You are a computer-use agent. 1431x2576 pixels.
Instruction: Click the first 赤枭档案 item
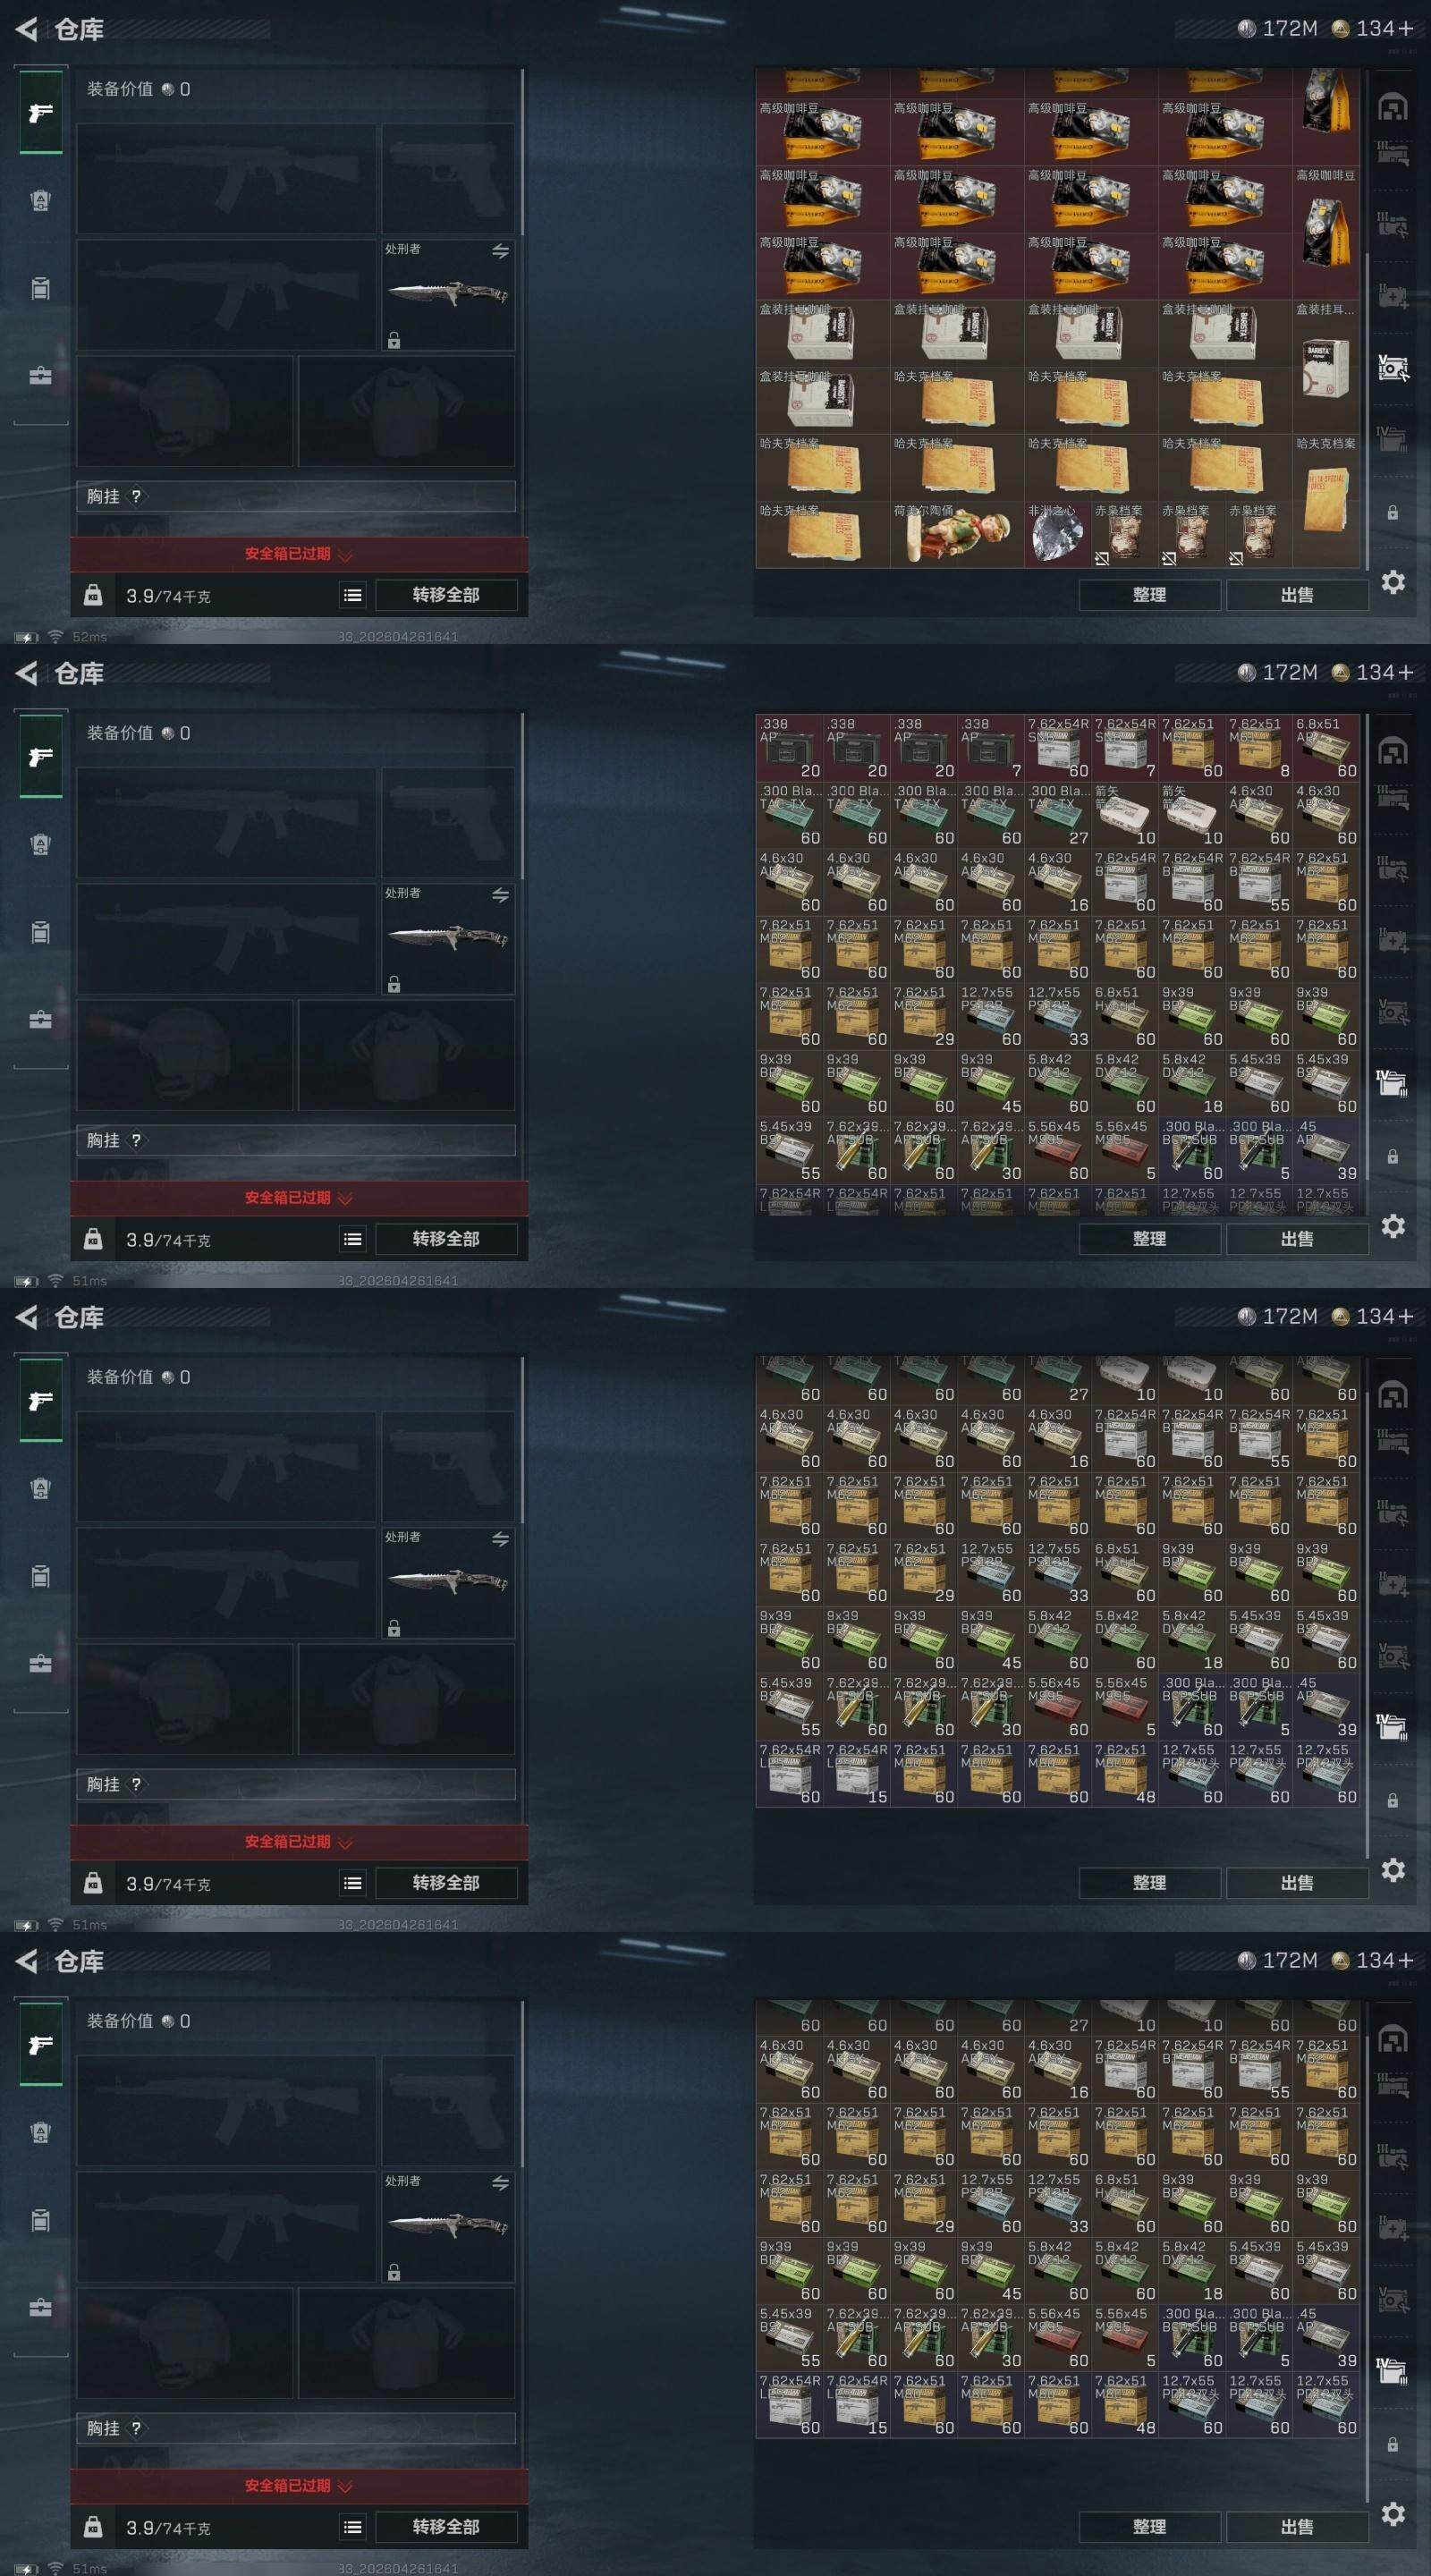coord(1124,534)
